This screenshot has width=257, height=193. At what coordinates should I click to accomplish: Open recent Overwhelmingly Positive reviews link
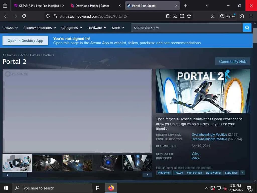209,135
